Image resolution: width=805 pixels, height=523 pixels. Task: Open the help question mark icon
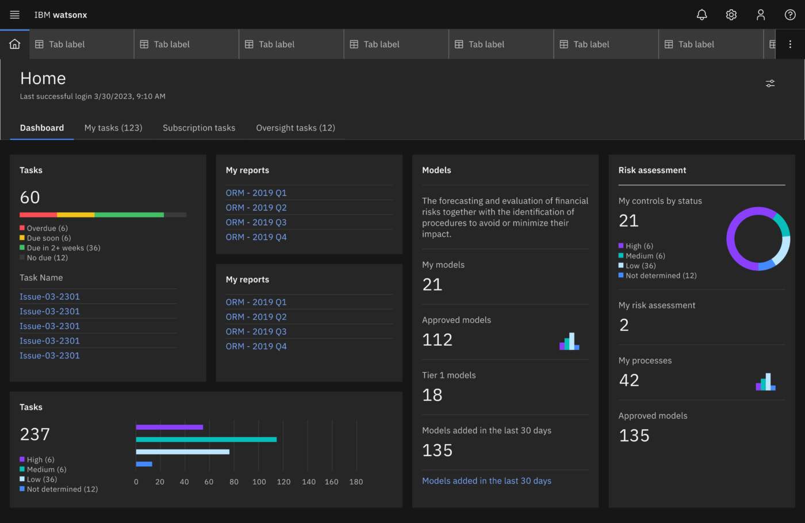790,15
